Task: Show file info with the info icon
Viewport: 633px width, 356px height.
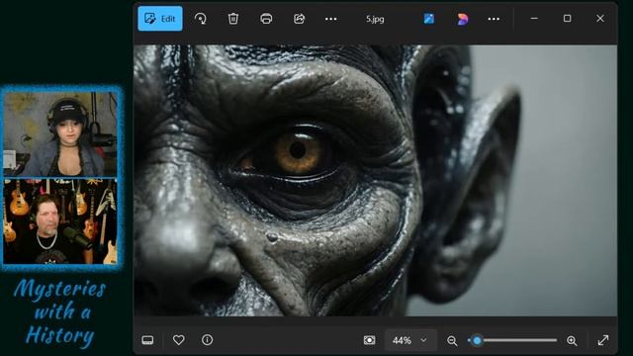Action: coord(207,340)
